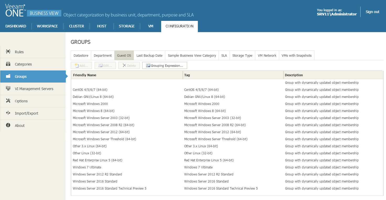The image size is (386, 200).
Task: Switch to the Cluster tab
Action: [x=77, y=26]
